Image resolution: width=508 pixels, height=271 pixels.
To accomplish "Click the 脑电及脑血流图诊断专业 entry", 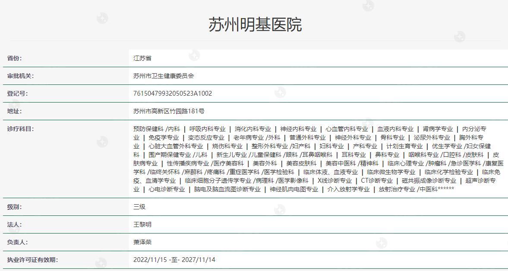I will tap(227, 190).
